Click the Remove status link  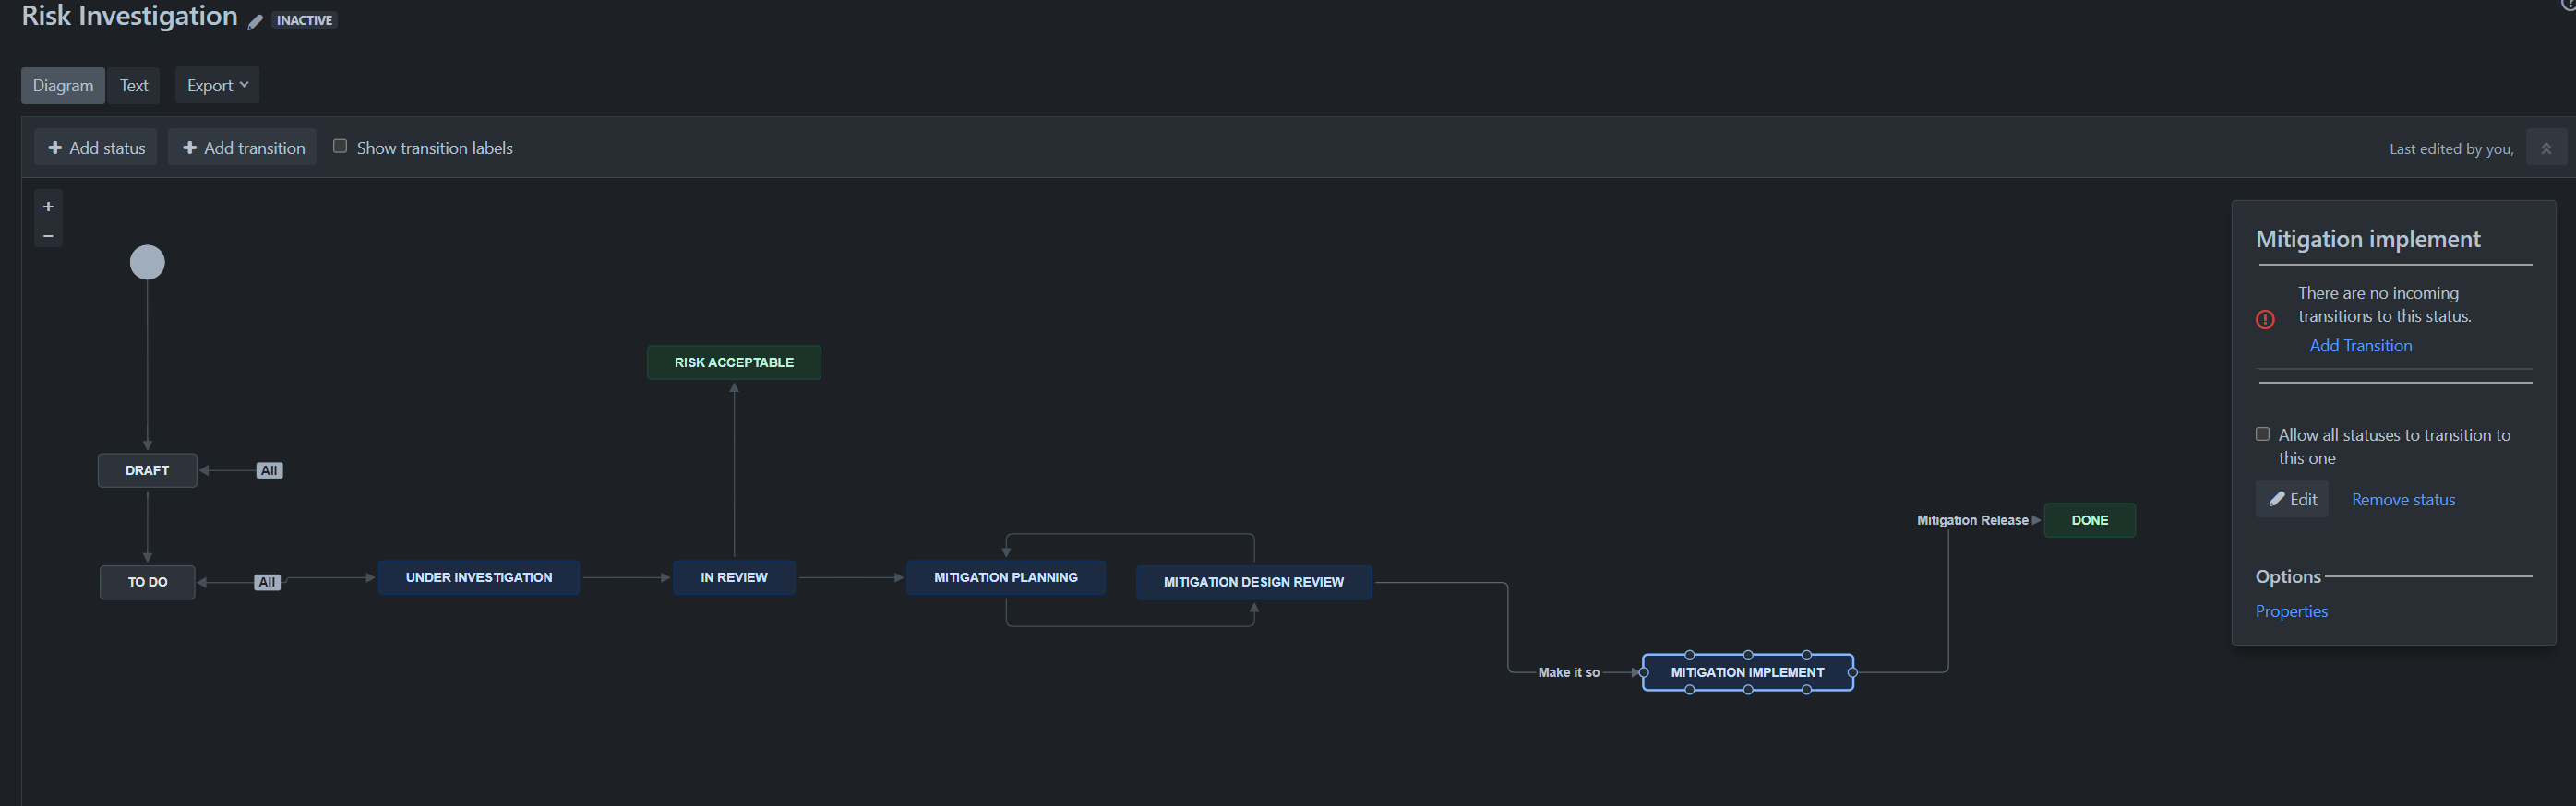point(2403,500)
